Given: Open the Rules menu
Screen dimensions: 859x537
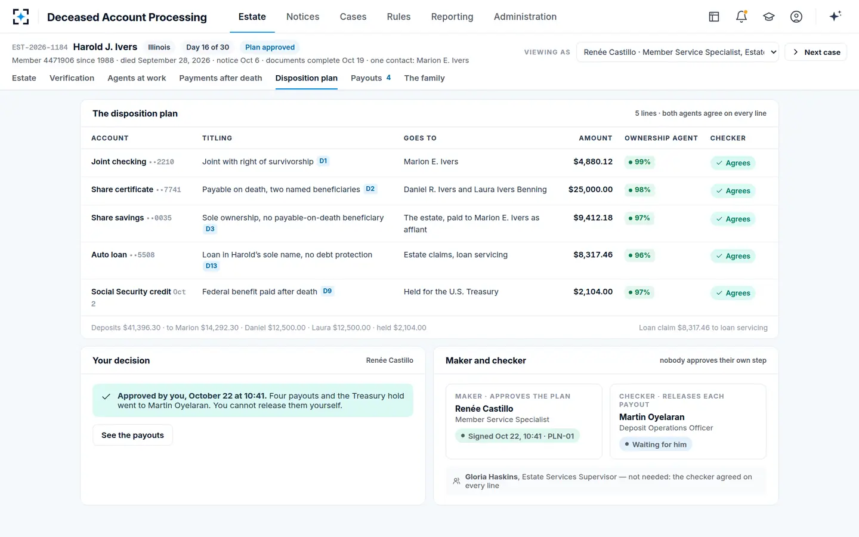Looking at the screenshot, I should 398,17.
